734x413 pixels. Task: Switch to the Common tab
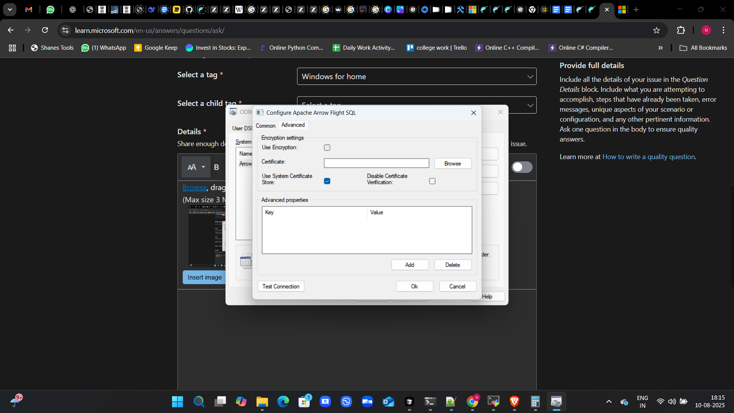click(265, 125)
